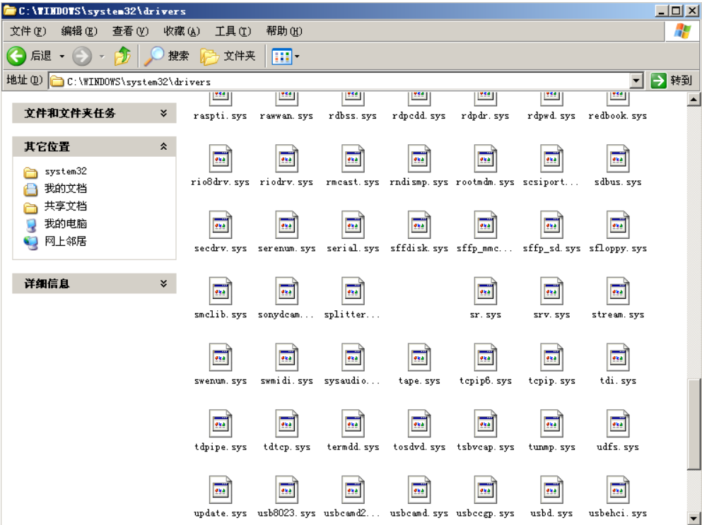Click the update.sys file name
This screenshot has height=525, width=702.
click(x=221, y=513)
